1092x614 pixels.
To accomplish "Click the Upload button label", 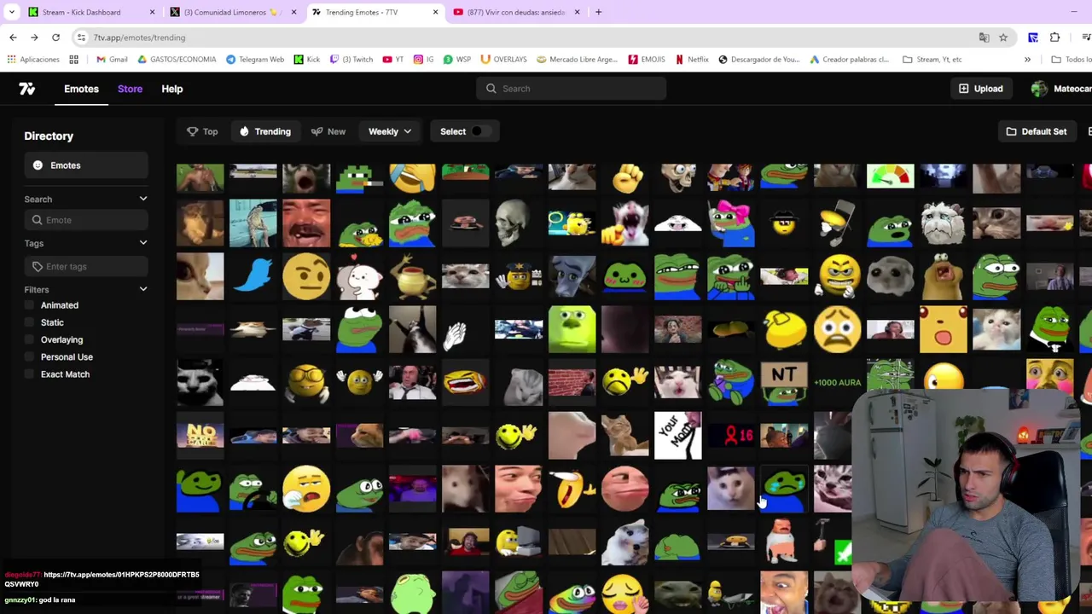I will [989, 89].
